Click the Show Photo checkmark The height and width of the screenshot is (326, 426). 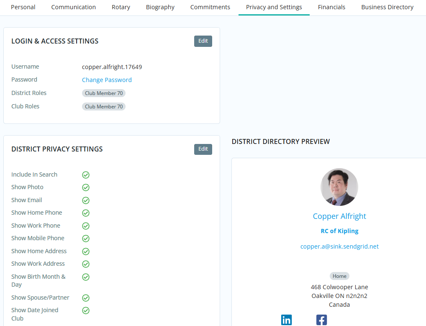(86, 187)
